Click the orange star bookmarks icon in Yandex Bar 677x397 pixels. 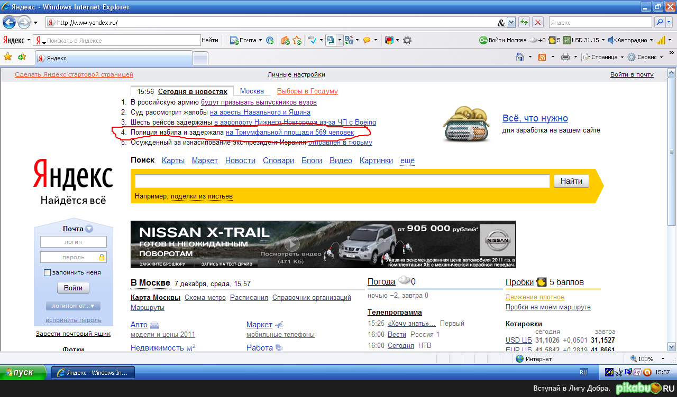pyautogui.click(x=297, y=40)
